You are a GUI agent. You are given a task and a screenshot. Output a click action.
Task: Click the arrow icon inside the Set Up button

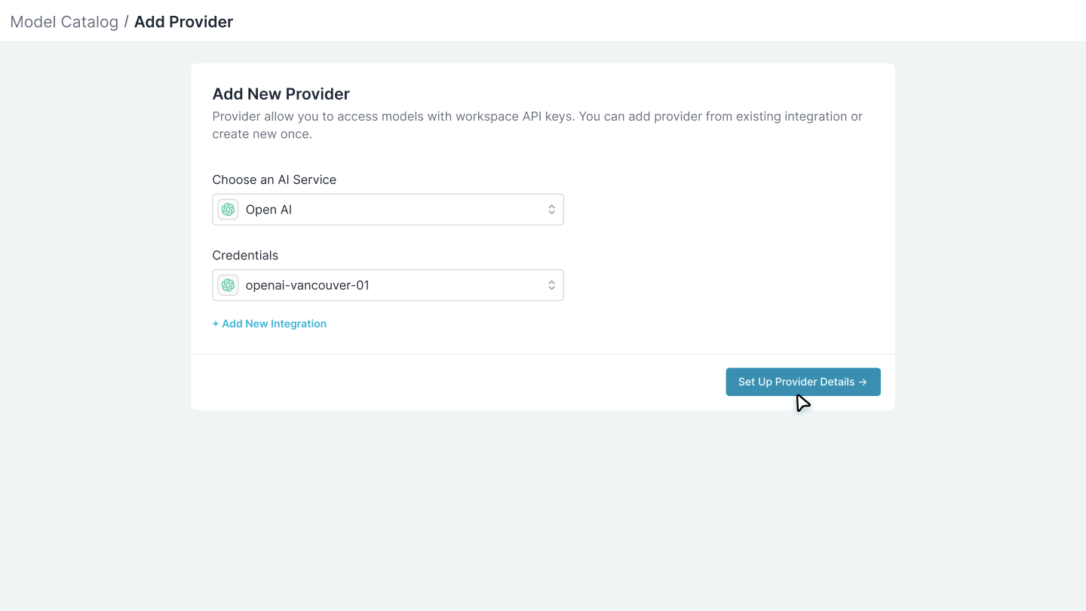(x=864, y=382)
